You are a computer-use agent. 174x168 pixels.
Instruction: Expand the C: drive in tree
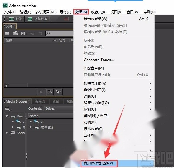(13, 121)
